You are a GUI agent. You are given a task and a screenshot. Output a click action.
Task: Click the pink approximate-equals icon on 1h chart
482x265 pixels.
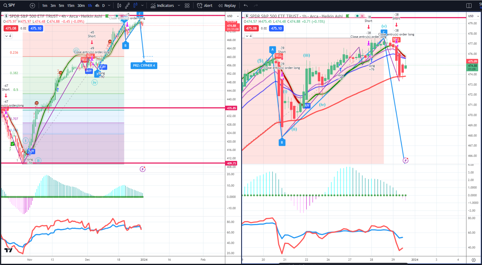[362, 16]
